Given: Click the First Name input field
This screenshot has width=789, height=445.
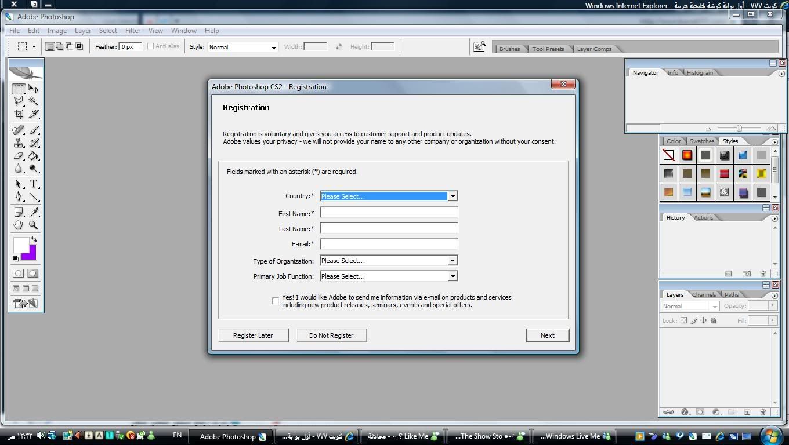Looking at the screenshot, I should pyautogui.click(x=389, y=213).
